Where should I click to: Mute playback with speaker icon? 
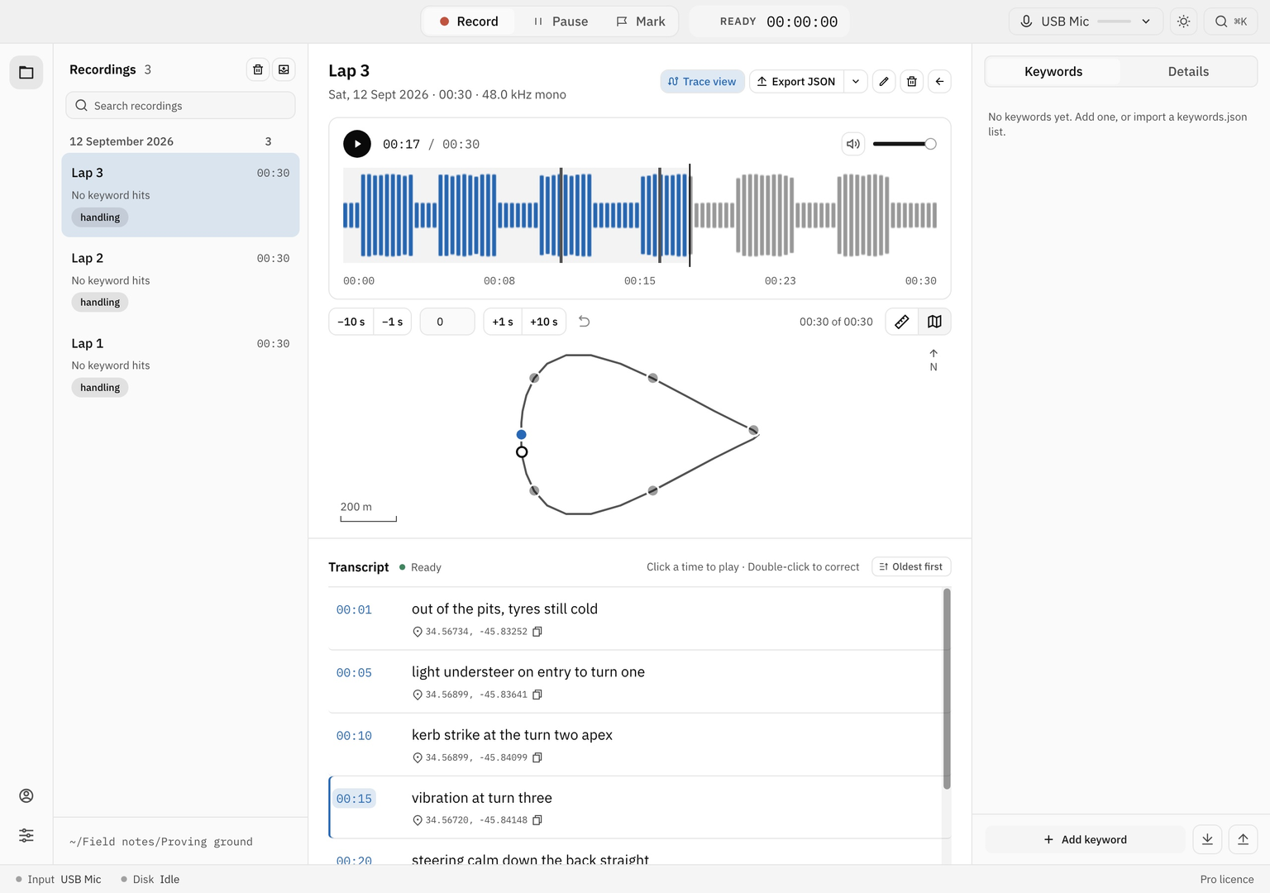[x=853, y=144]
